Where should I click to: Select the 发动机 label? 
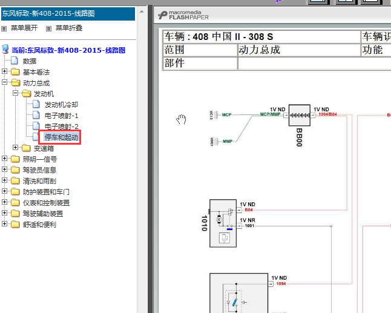[44, 94]
